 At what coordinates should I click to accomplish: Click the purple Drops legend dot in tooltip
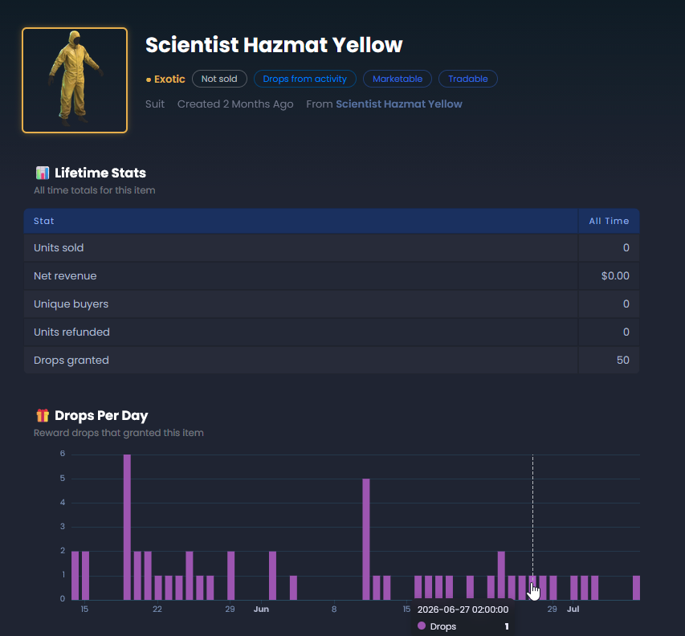tap(422, 626)
